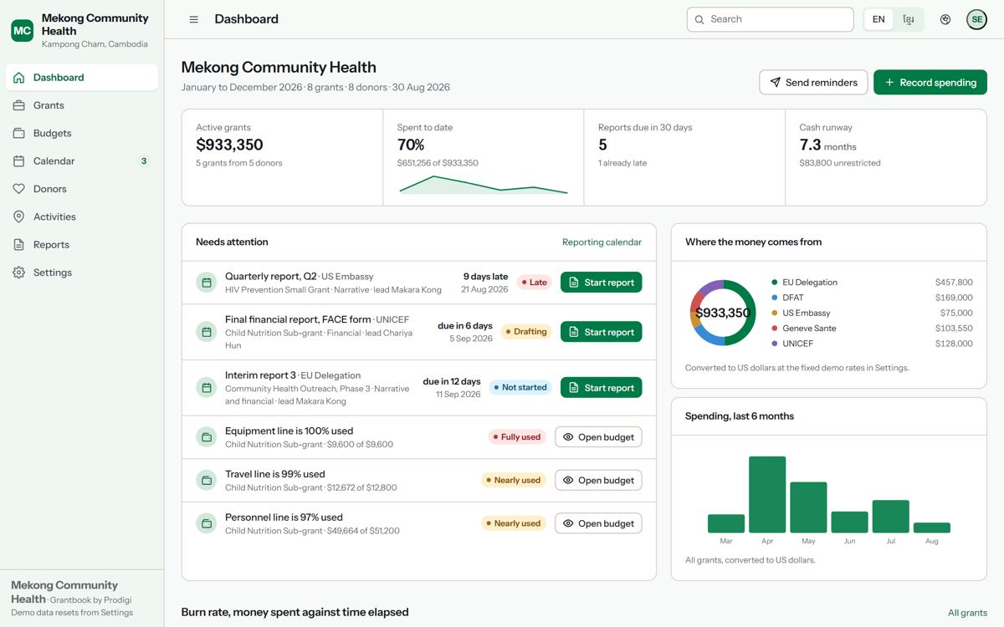Click the Spent to date sparkline chart
Screen dimensions: 1004x627
click(x=484, y=185)
